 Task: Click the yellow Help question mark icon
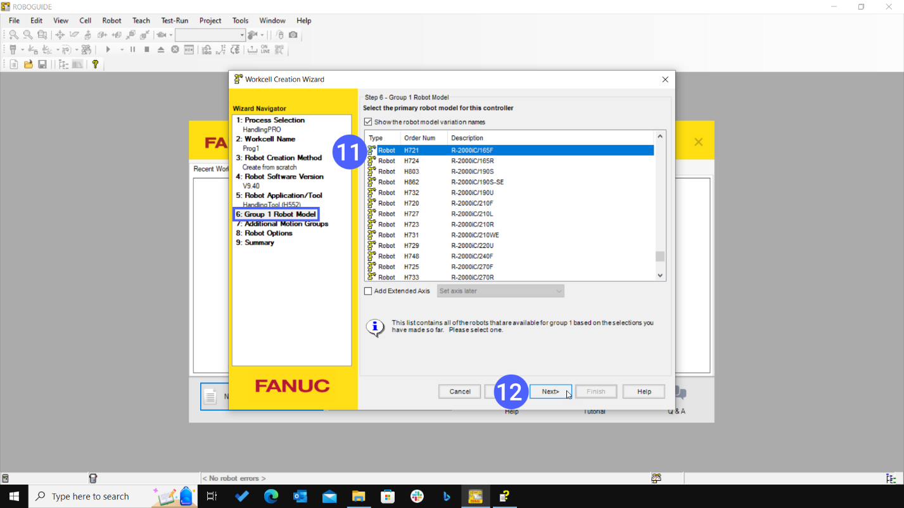pyautogui.click(x=96, y=63)
